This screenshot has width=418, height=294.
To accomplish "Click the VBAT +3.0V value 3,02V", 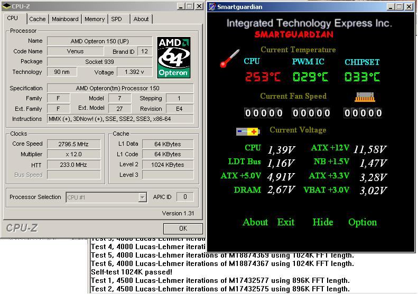I will 373,191.
